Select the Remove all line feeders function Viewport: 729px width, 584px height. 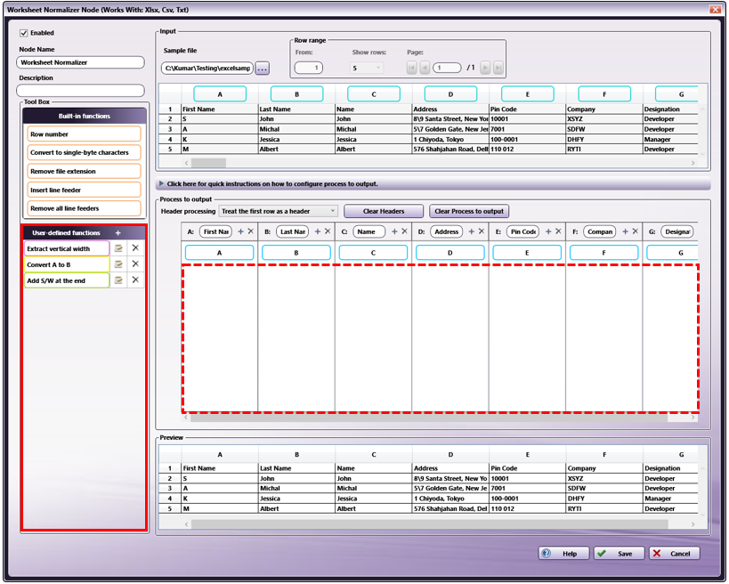pyautogui.click(x=84, y=208)
